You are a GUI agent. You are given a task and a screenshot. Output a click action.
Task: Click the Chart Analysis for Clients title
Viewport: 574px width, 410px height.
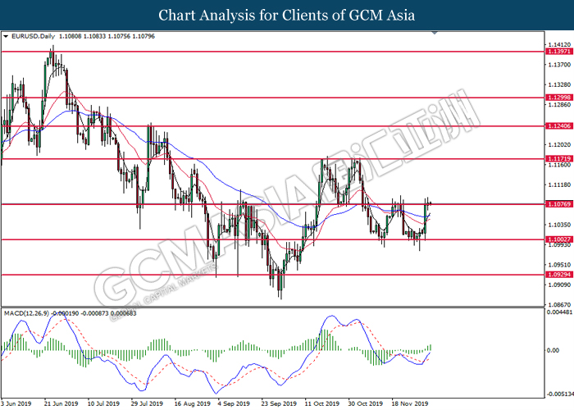[287, 15]
